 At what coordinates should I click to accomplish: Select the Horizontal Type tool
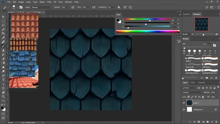(x=3, y=80)
